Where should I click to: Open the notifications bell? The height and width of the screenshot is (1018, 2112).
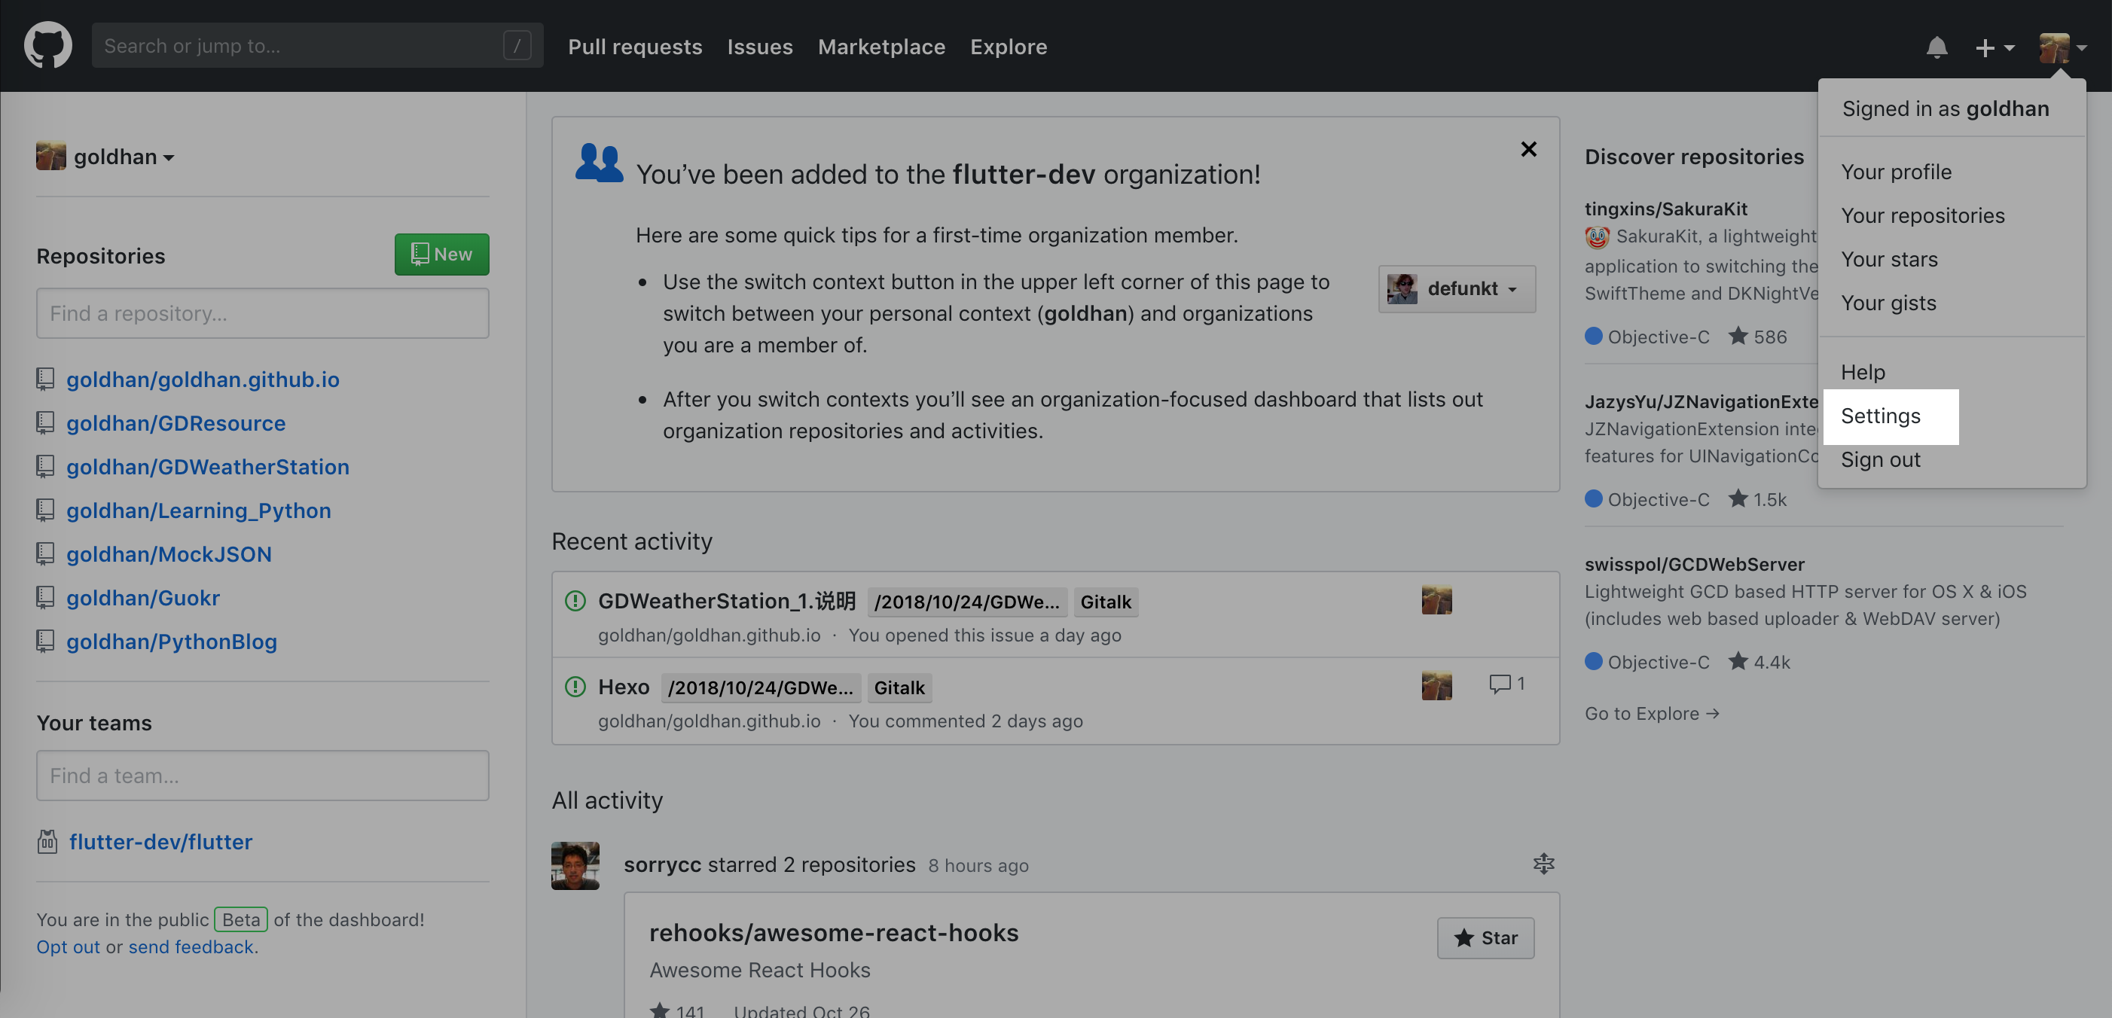(1937, 47)
